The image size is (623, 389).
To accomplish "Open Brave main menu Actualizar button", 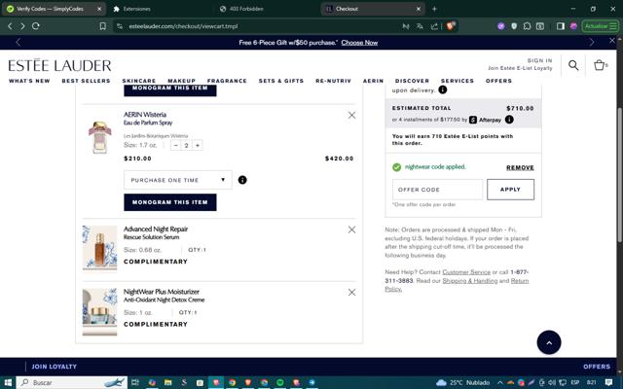I will point(601,26).
